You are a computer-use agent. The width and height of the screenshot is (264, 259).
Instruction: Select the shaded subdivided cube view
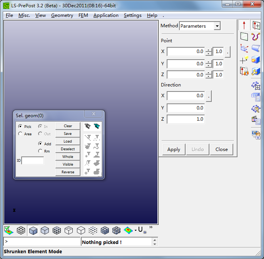(105, 230)
